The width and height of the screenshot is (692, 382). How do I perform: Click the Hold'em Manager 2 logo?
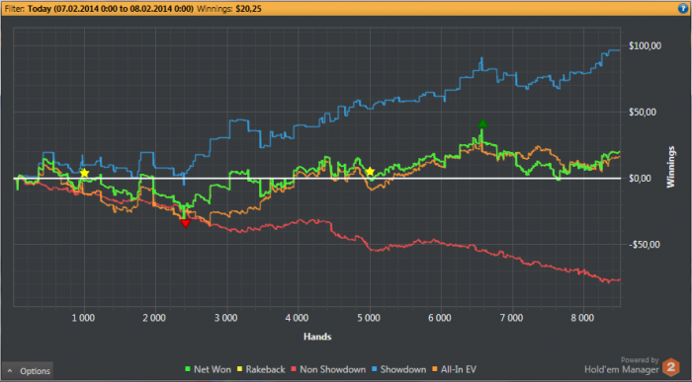click(x=671, y=367)
